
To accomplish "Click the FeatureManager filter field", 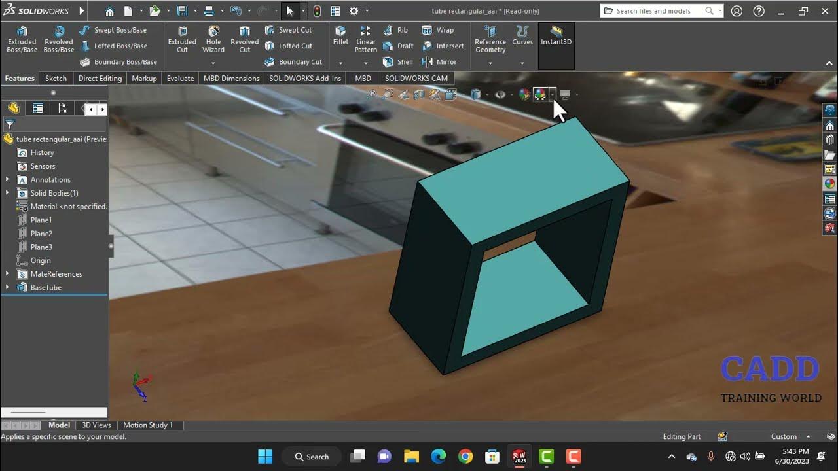I will coord(55,124).
